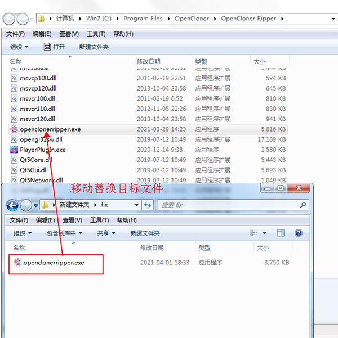Open 查看(V) menu in OpenCloner Ripper window
Image resolution: width=338 pixels, height=338 pixels.
(x=69, y=34)
